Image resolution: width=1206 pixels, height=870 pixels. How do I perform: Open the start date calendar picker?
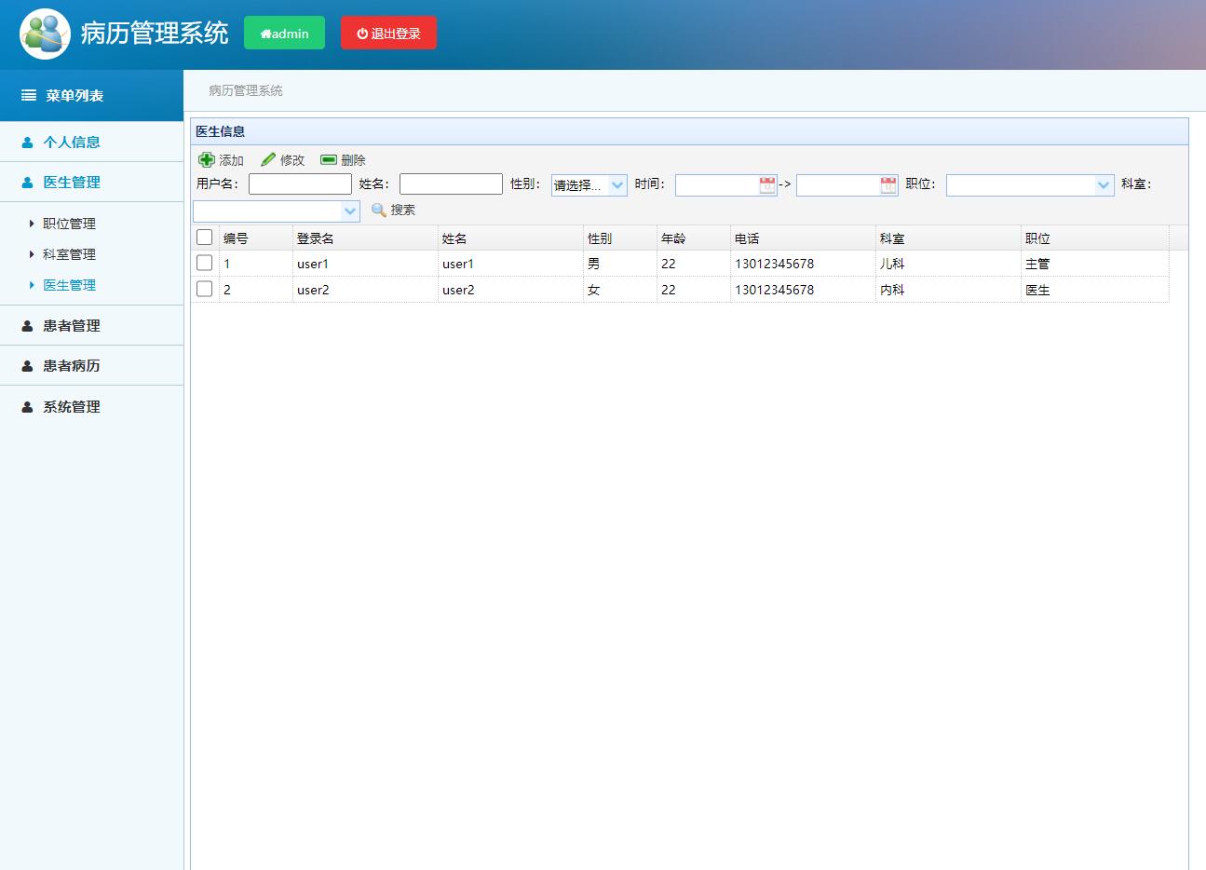click(x=767, y=185)
